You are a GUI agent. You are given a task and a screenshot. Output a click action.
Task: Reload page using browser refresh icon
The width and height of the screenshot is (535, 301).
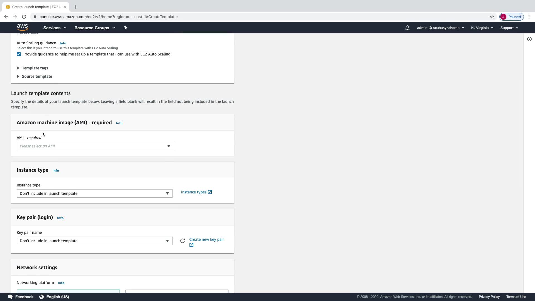click(x=24, y=17)
